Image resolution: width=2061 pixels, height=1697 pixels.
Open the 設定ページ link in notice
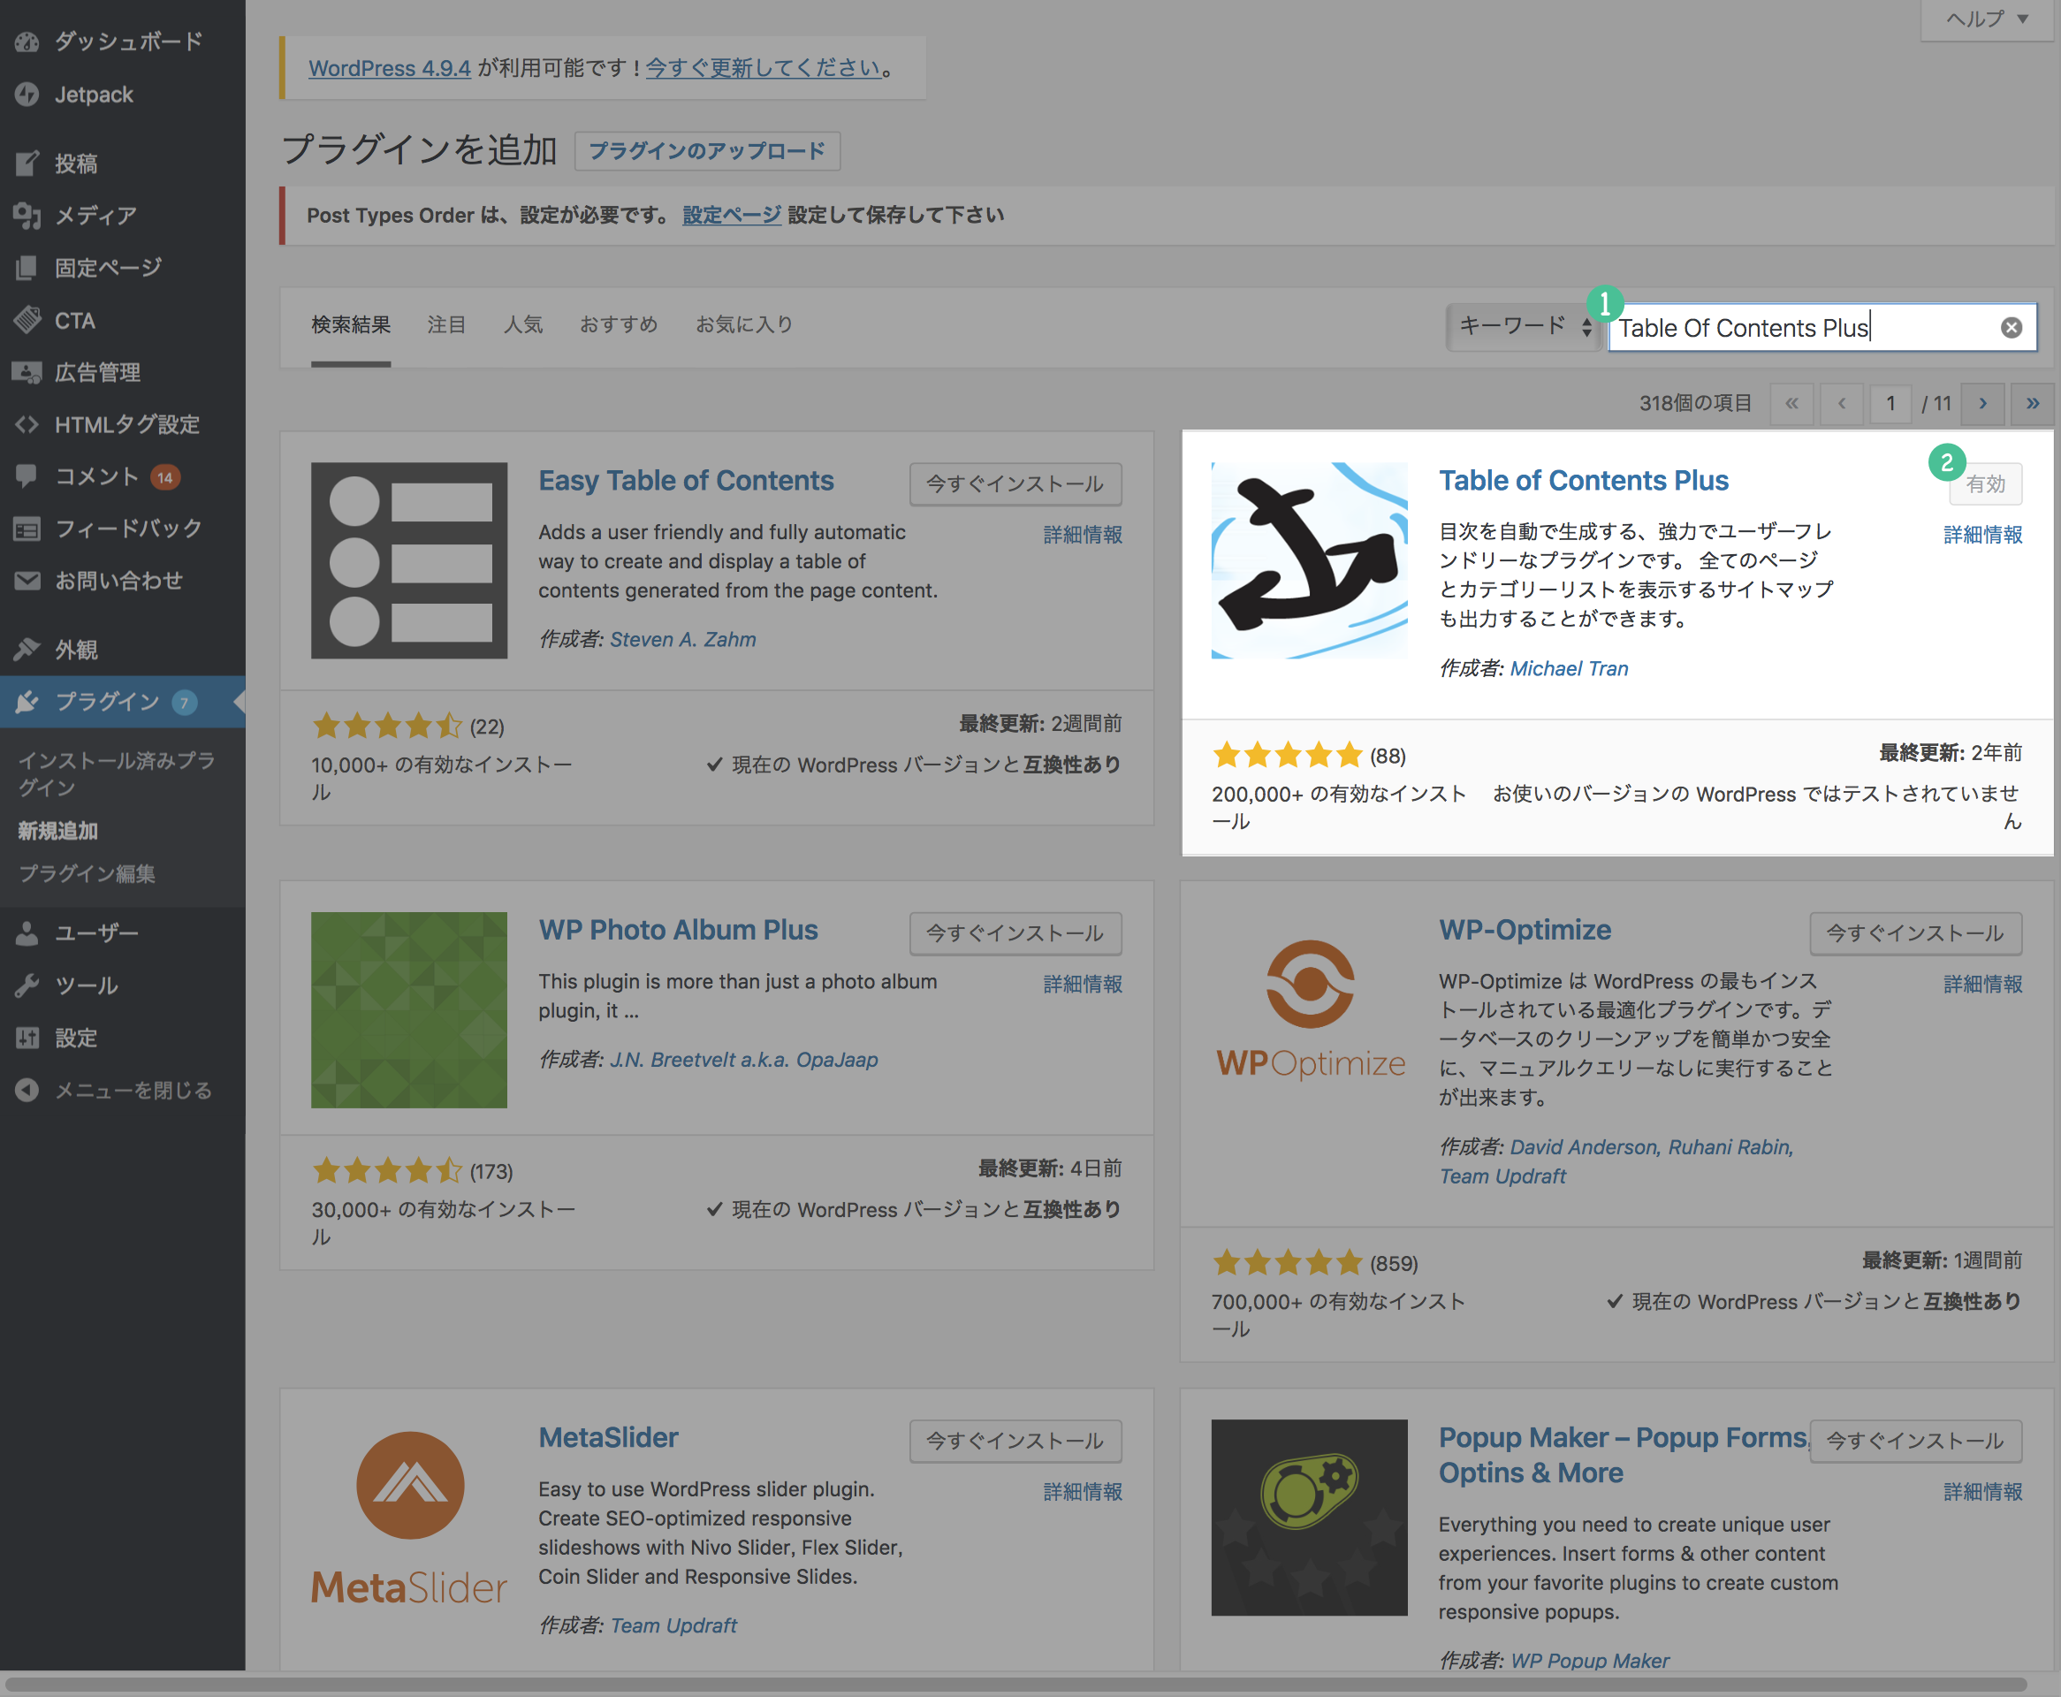click(x=731, y=215)
